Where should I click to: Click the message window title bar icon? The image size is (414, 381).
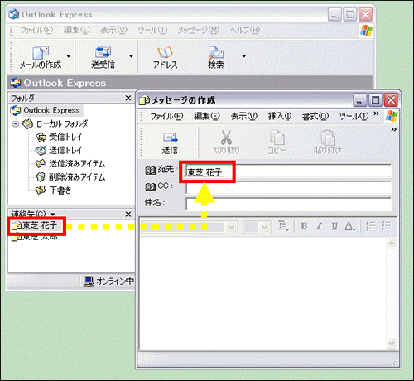[x=144, y=99]
